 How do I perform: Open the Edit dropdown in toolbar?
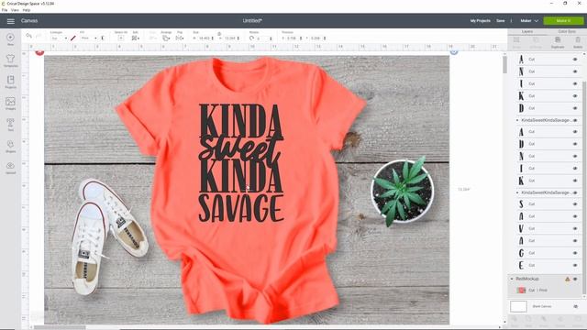pyautogui.click(x=136, y=38)
